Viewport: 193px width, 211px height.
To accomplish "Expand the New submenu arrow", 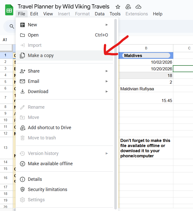I will tap(107, 25).
